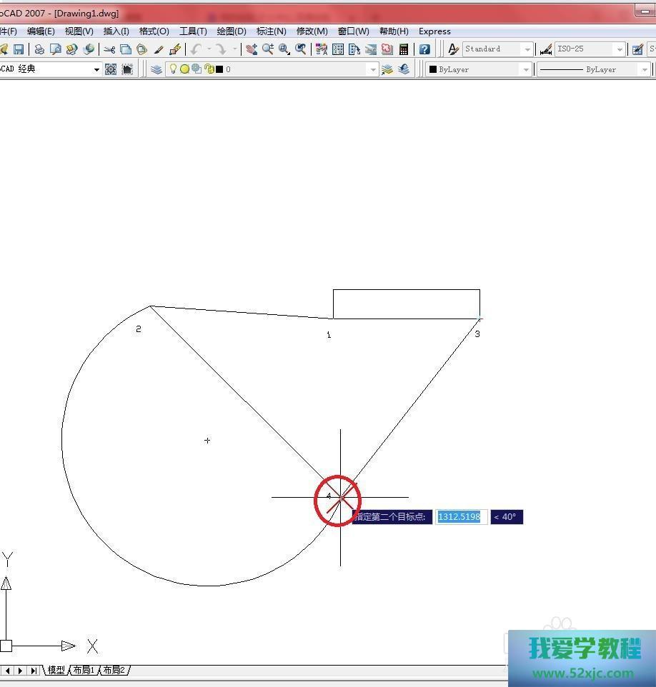656x687 pixels.
Task: Select the Cut scissors icon
Action: (109, 49)
